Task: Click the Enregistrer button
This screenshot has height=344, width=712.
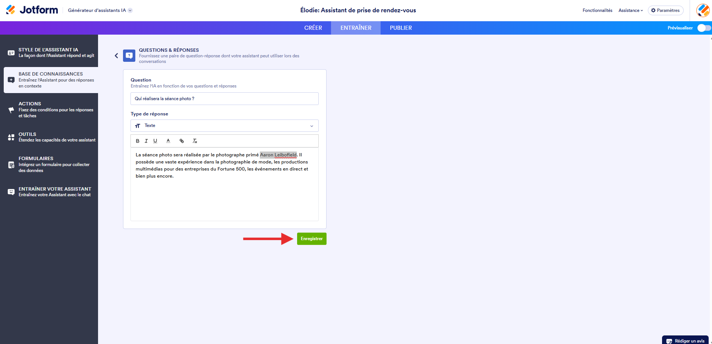Action: (x=312, y=239)
